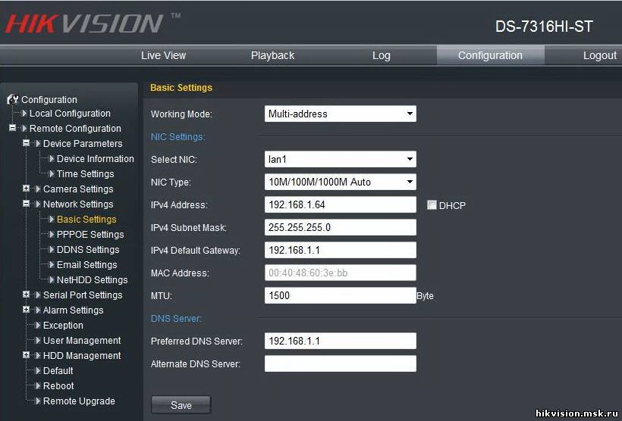Image resolution: width=622 pixels, height=421 pixels.
Task: Open User Management page
Action: pos(82,341)
